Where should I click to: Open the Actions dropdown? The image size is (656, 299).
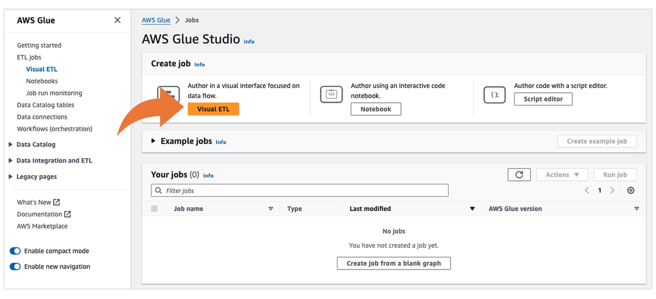coord(562,175)
